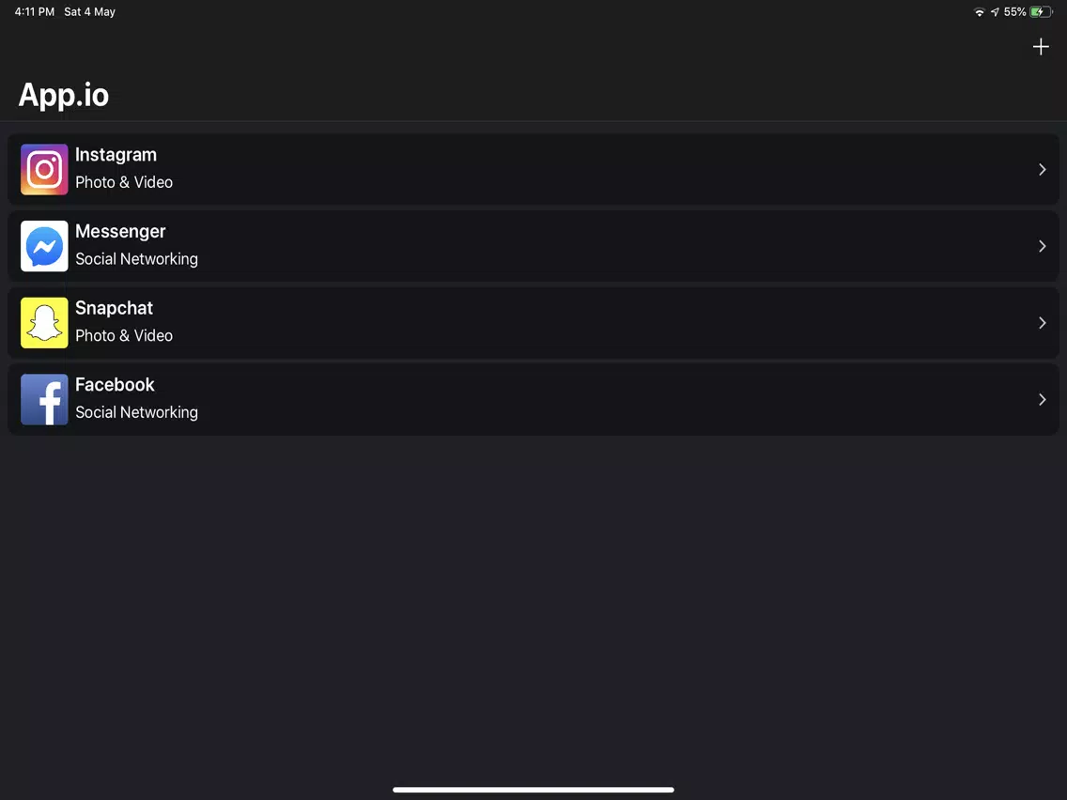Expand the Snapchat row chevron
Screen dimensions: 1067x800
pyautogui.click(x=1042, y=323)
